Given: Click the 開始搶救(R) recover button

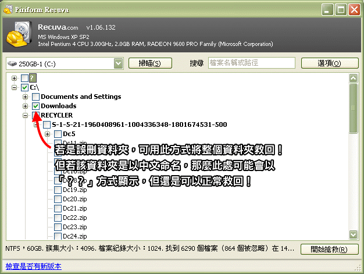Looking at the screenshot, I should click(329, 250).
